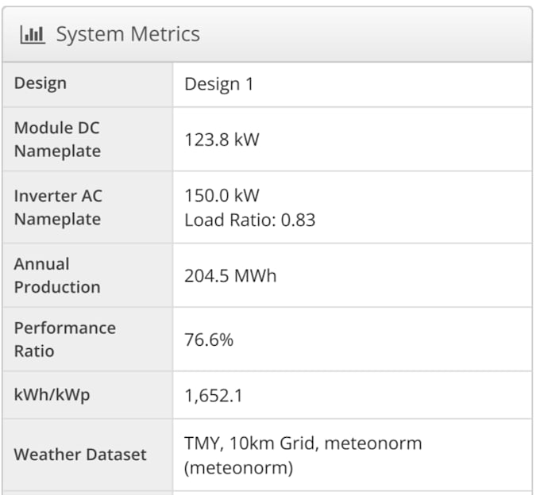
Task: Click the Design row label
Action: tap(40, 83)
